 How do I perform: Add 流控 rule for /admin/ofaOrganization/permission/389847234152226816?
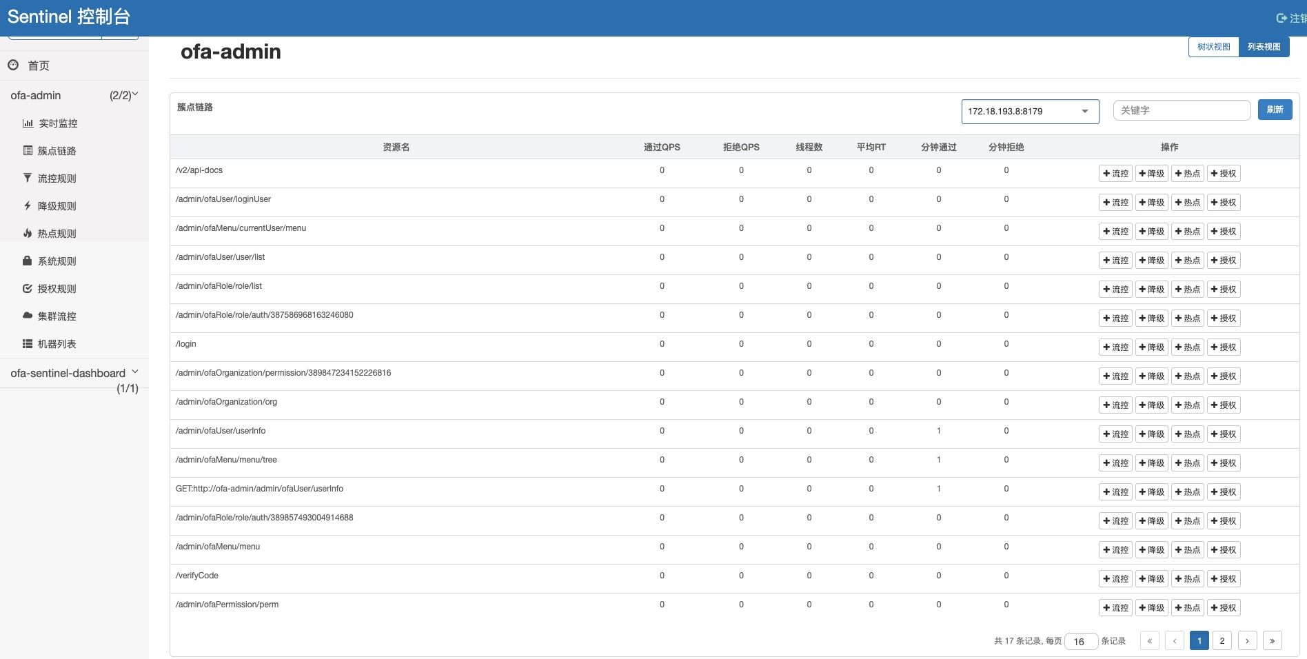(1115, 376)
